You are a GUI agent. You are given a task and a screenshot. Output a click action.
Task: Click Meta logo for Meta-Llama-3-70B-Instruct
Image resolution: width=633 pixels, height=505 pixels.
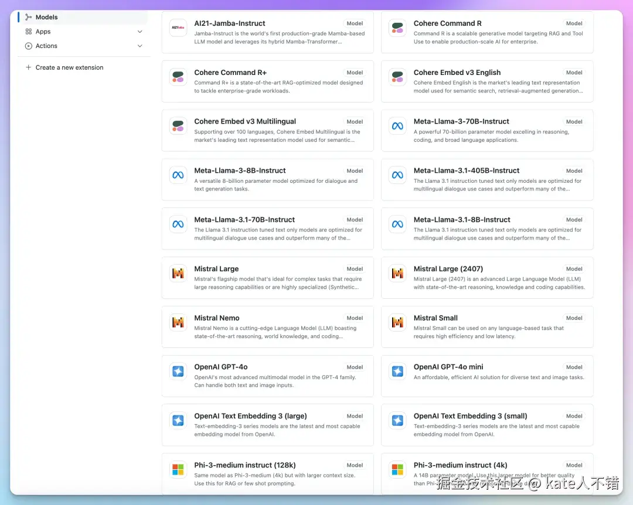pos(397,126)
